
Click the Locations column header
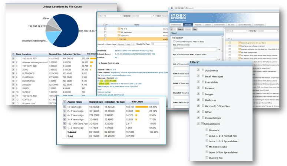(x=27, y=54)
